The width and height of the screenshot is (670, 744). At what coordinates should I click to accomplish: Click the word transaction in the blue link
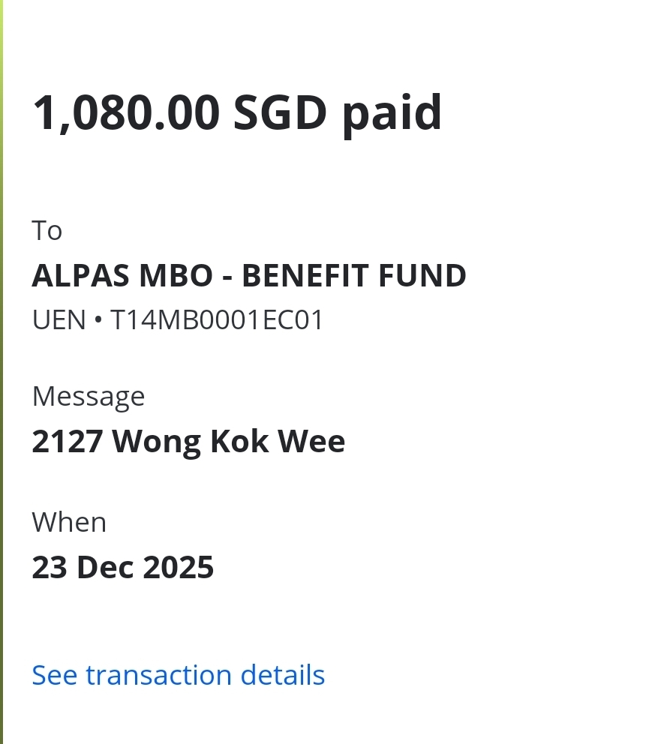coord(158,675)
